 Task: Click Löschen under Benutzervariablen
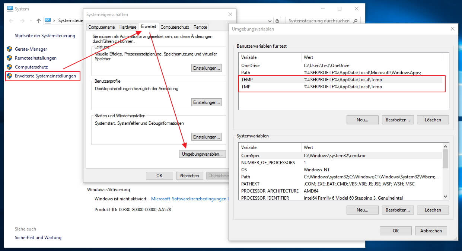(x=433, y=120)
